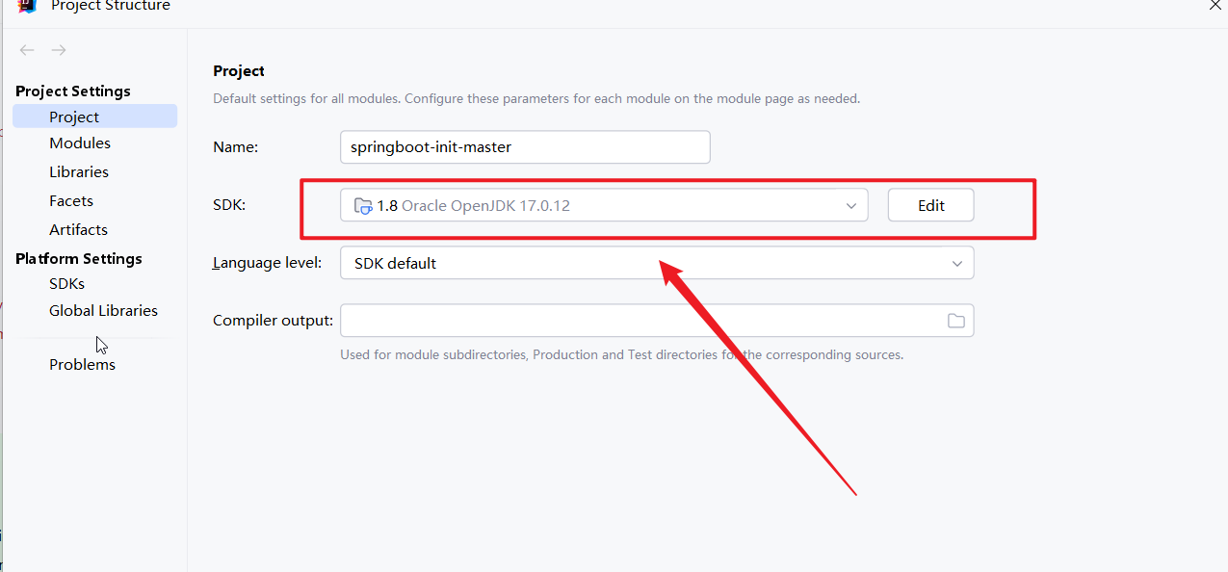Select Project in Project Settings
Image resolution: width=1228 pixels, height=572 pixels.
click(x=74, y=117)
